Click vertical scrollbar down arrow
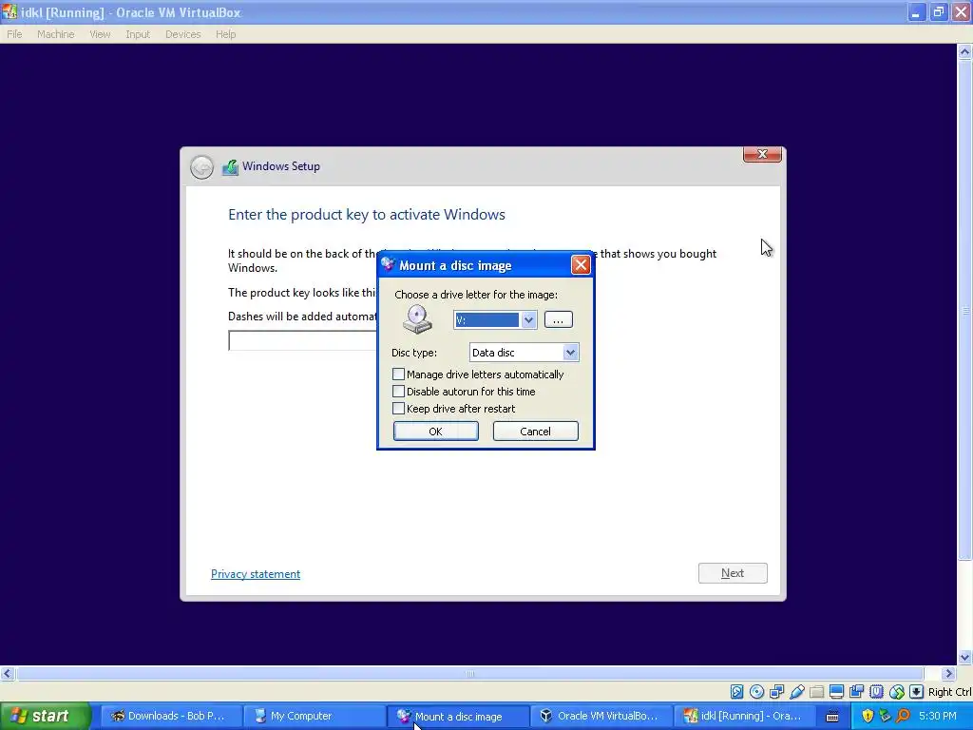 [x=965, y=658]
